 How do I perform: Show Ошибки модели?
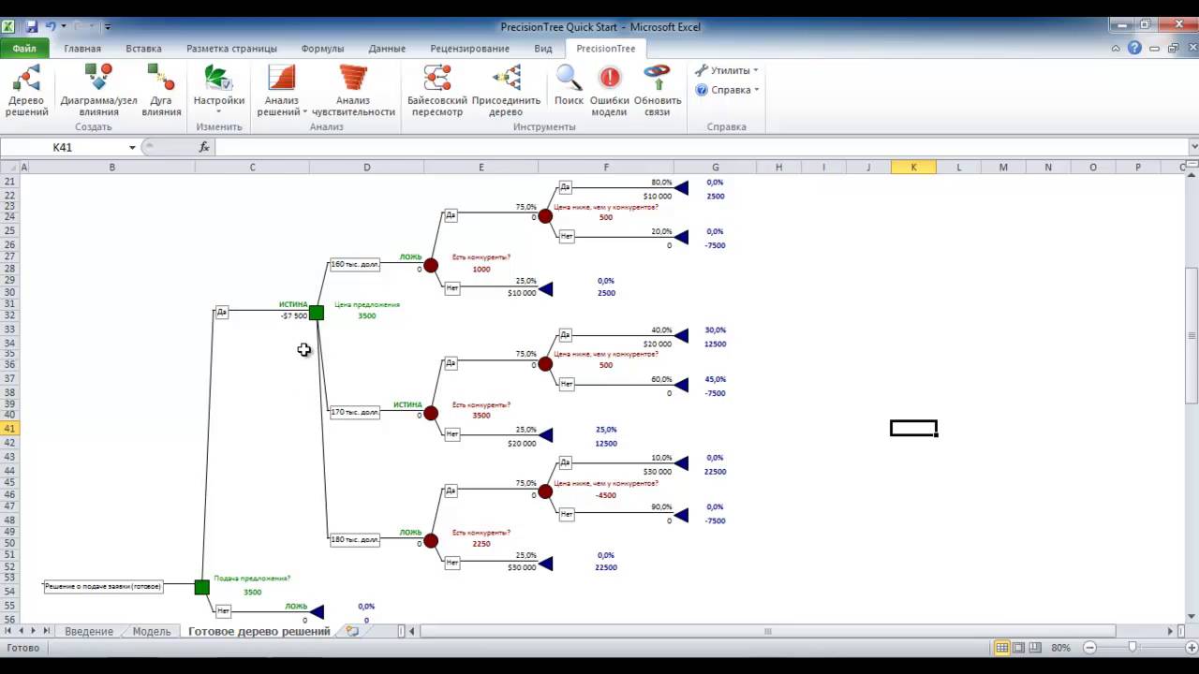(609, 91)
